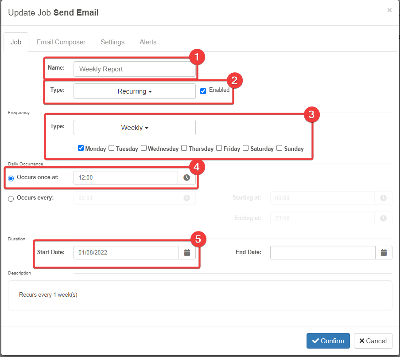Screen dimensions: 400x357
Task: Expand the Weekly frequency type dropdown
Action: pos(135,128)
